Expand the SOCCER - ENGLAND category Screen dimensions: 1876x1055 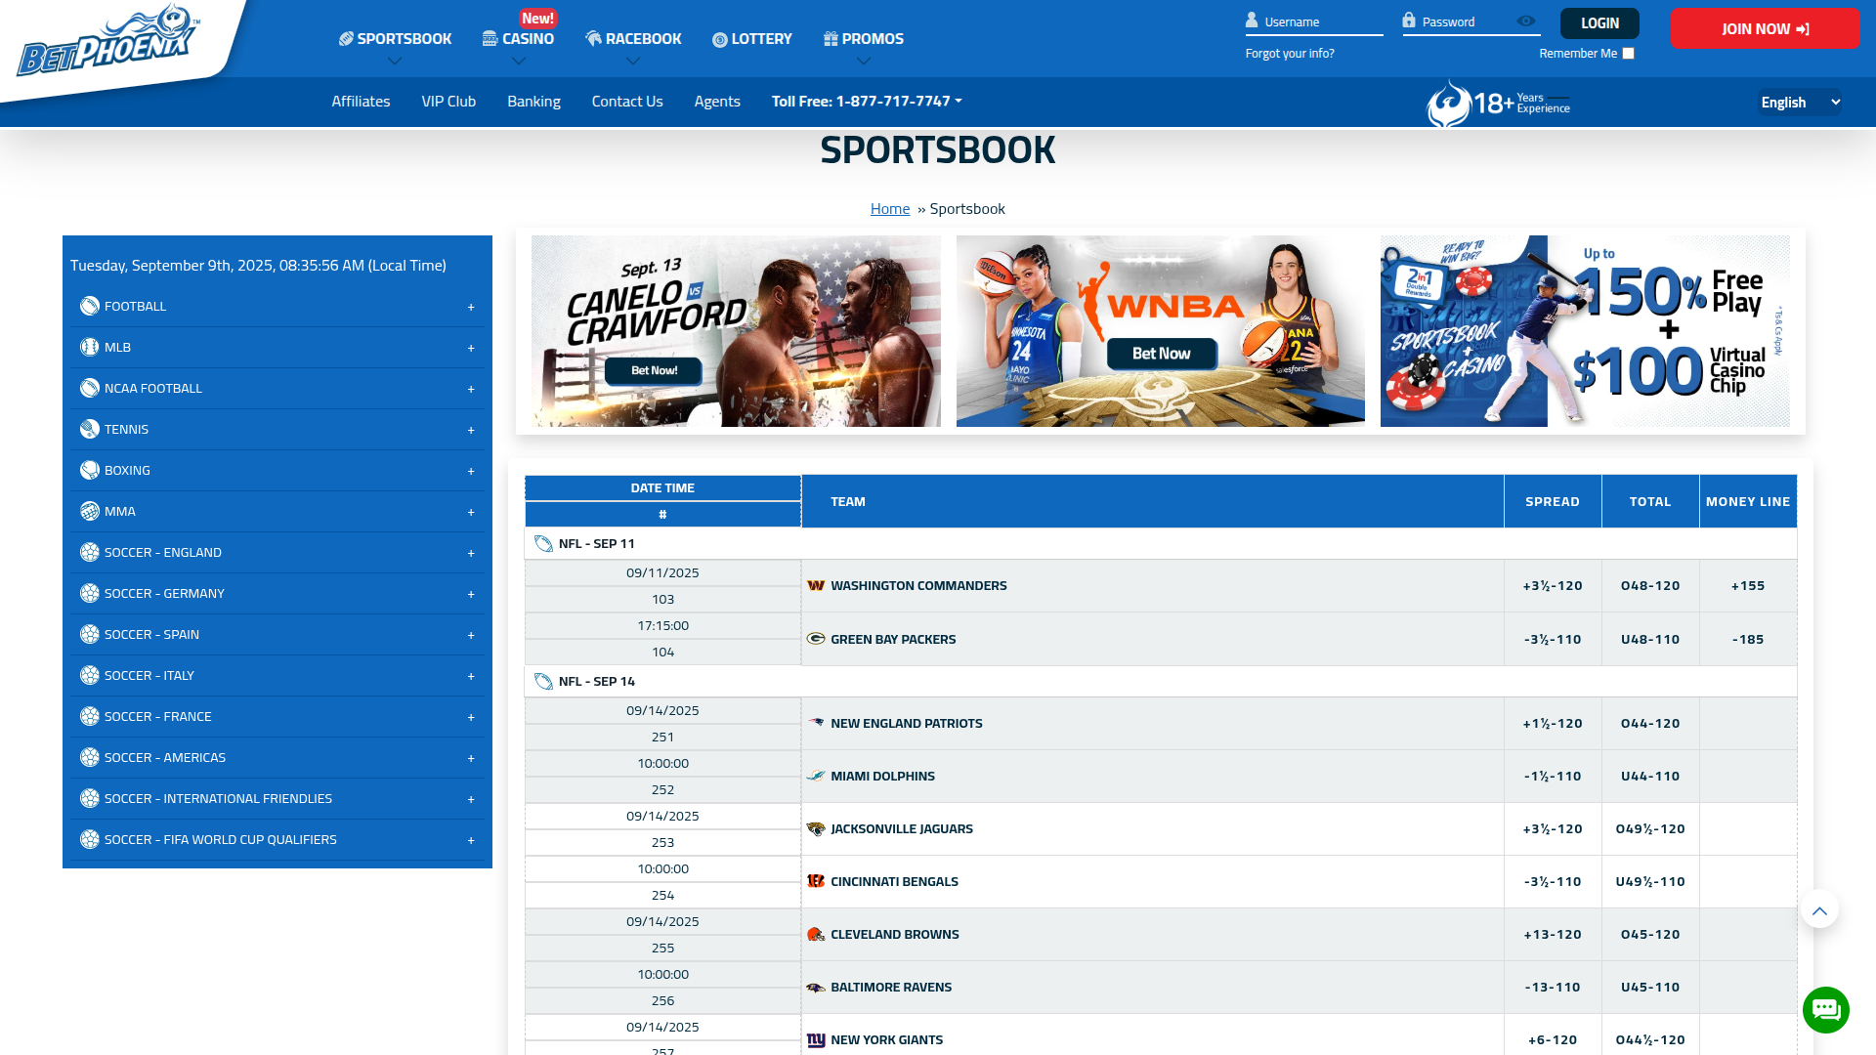(x=470, y=552)
